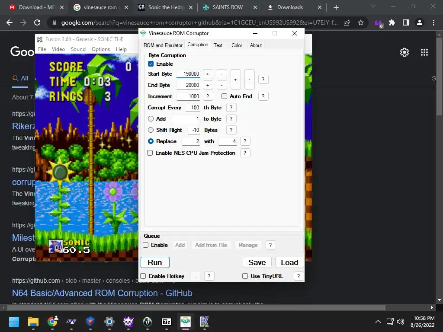This screenshot has height=332, width=443.
Task: Open help for Replace with option
Action: [245, 141]
